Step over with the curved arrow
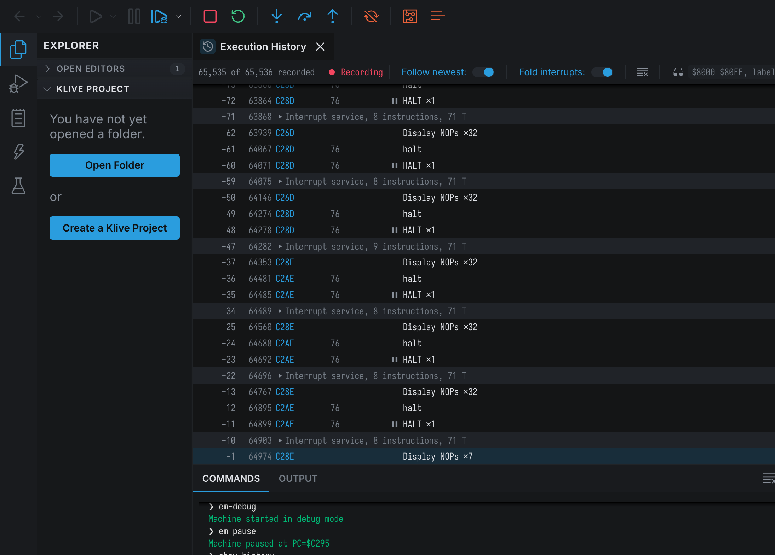The width and height of the screenshot is (775, 555). (305, 16)
